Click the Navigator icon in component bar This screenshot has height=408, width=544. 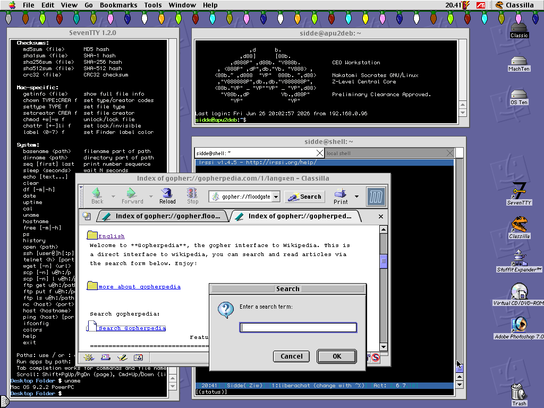(x=89, y=358)
